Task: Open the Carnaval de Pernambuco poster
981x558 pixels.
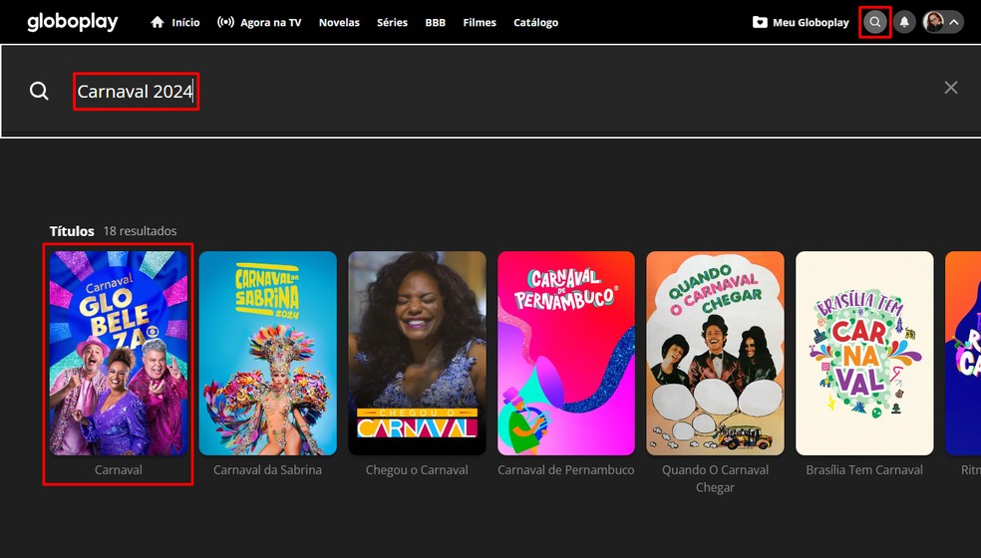Action: coord(566,353)
